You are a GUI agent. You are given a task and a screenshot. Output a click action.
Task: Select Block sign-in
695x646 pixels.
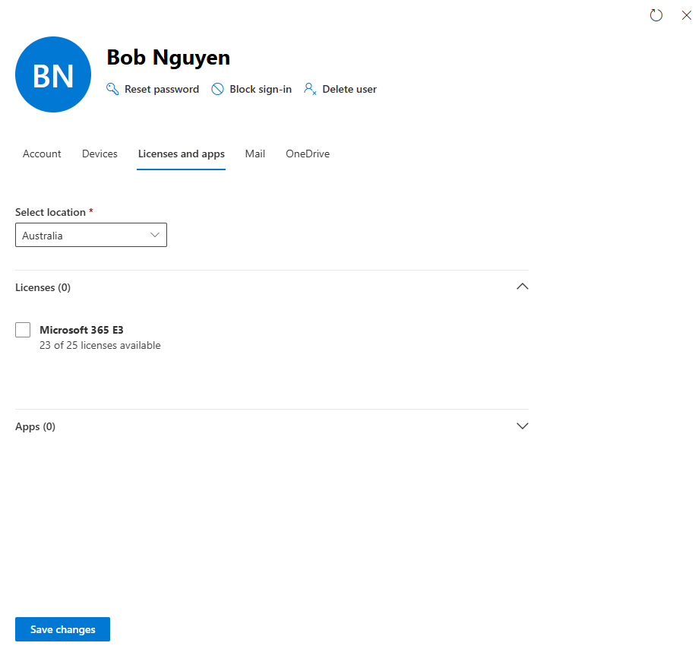coord(251,89)
